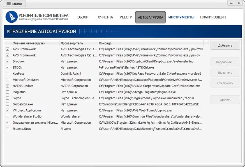This screenshot has width=245, height=167.
Task: Click the Отключить button
Action: tap(225, 83)
